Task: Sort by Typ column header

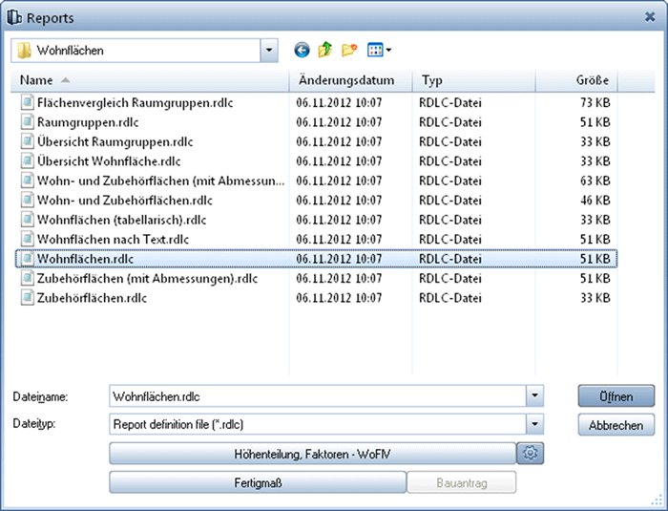Action: pyautogui.click(x=473, y=80)
